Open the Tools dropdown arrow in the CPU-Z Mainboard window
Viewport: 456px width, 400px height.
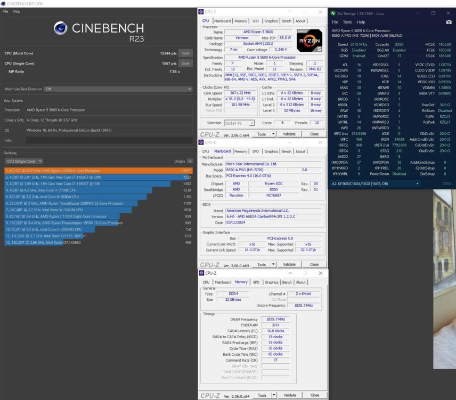[x=273, y=265]
